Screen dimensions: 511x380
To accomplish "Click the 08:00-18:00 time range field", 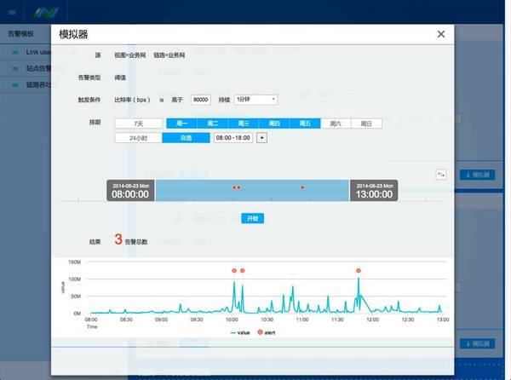I will coord(233,138).
